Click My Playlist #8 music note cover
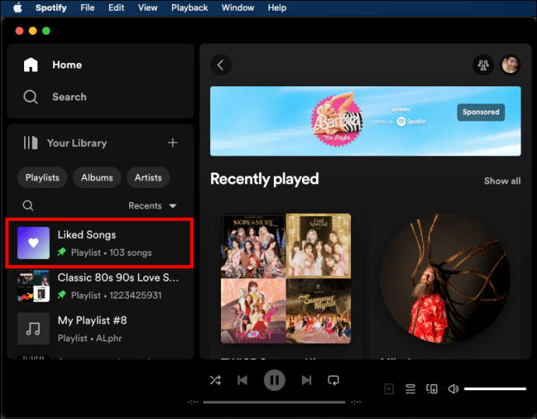 pyautogui.click(x=33, y=328)
